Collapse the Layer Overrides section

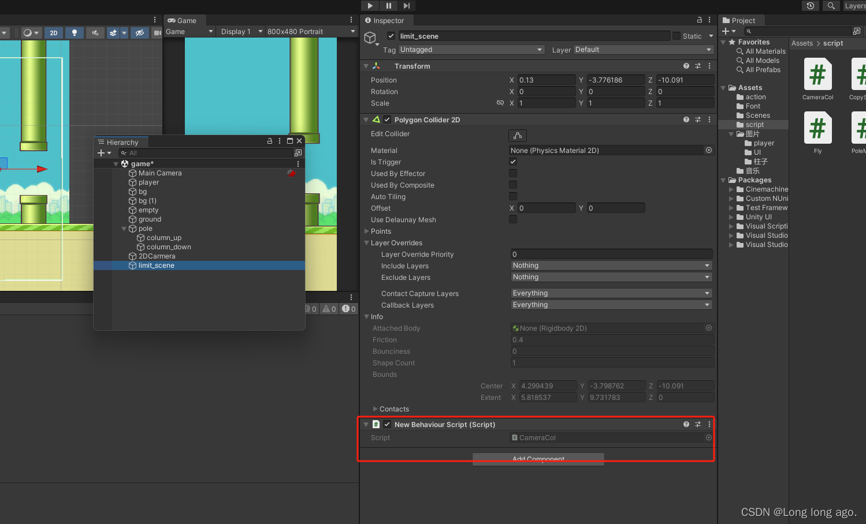366,242
